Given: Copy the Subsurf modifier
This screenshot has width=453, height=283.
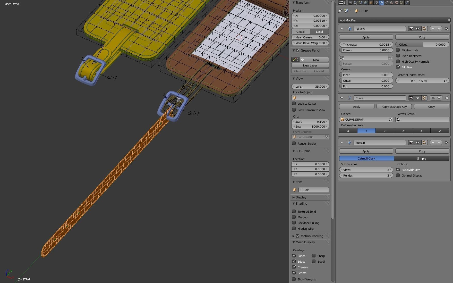Looking at the screenshot, I should [422, 151].
